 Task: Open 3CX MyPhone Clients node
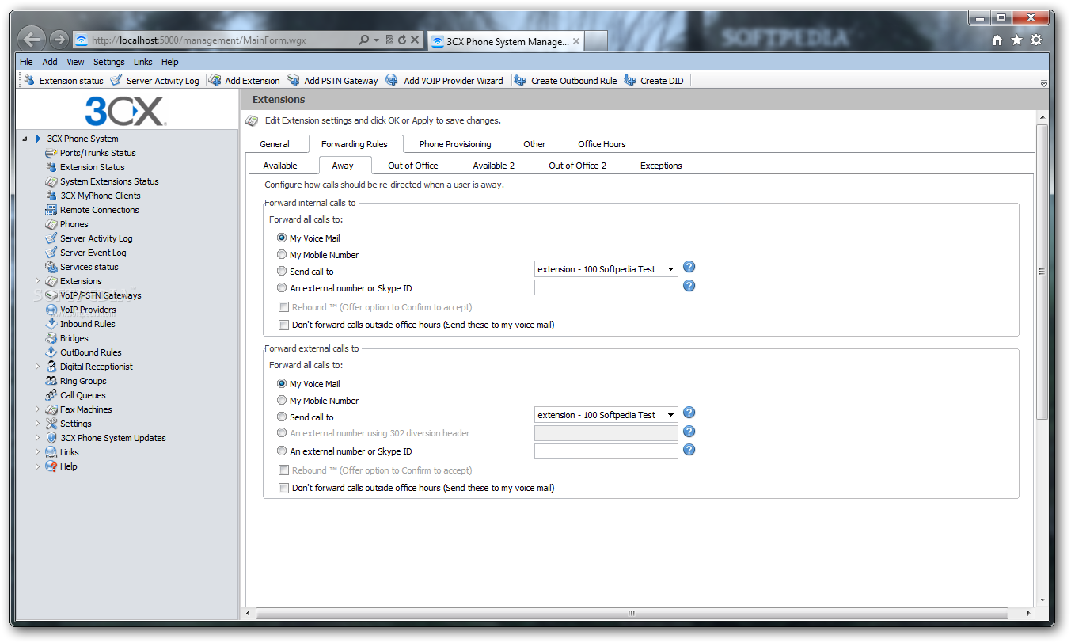click(100, 196)
